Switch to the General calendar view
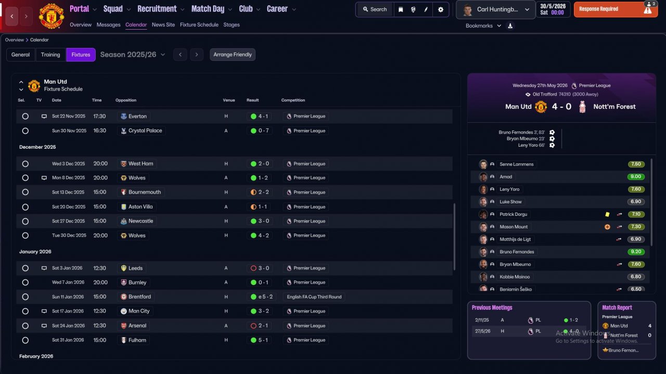 [x=21, y=55]
